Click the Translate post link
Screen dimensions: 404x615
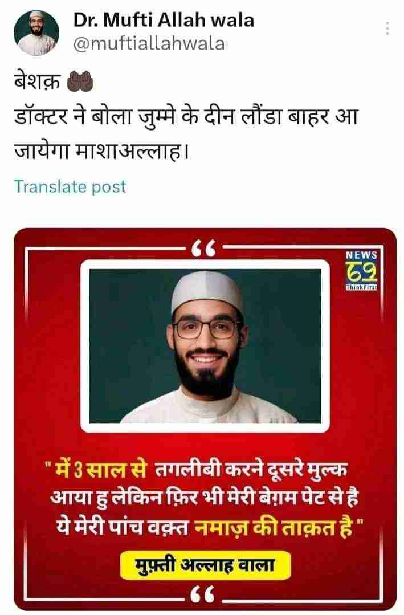click(70, 186)
